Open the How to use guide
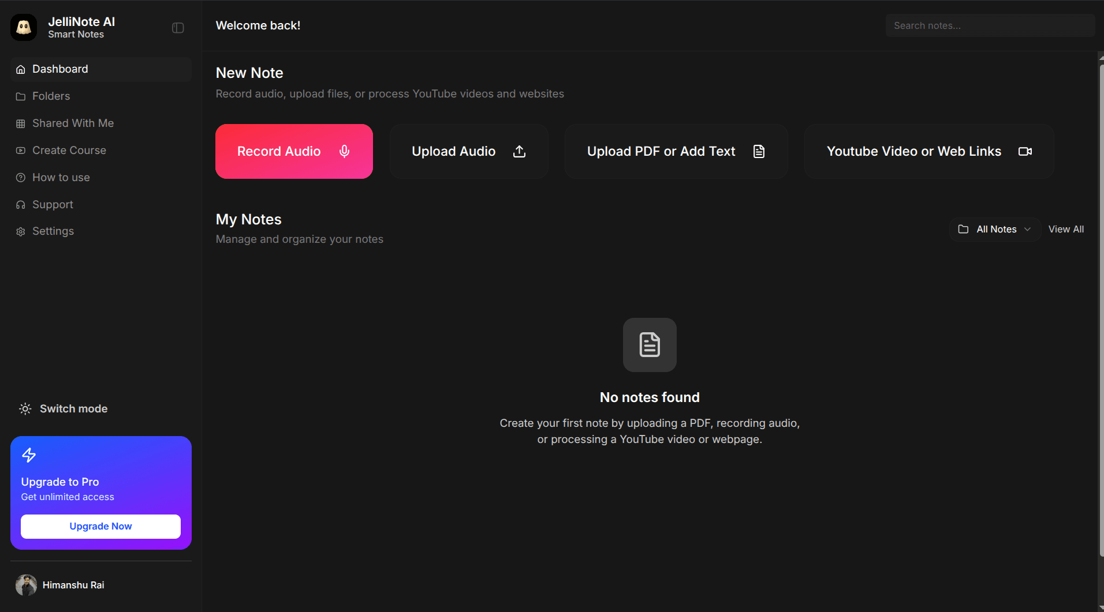This screenshot has height=612, width=1104. pyautogui.click(x=61, y=178)
